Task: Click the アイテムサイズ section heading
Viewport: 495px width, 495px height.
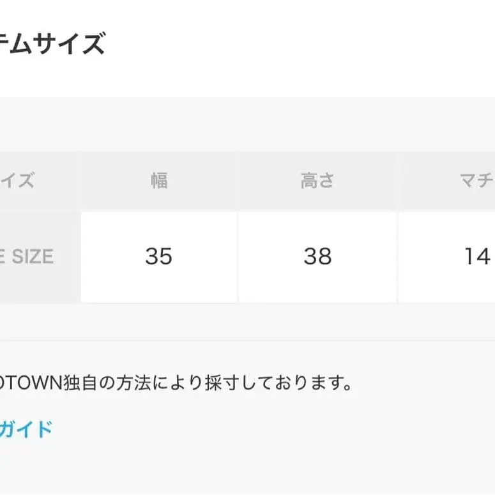Action: pyautogui.click(x=51, y=45)
